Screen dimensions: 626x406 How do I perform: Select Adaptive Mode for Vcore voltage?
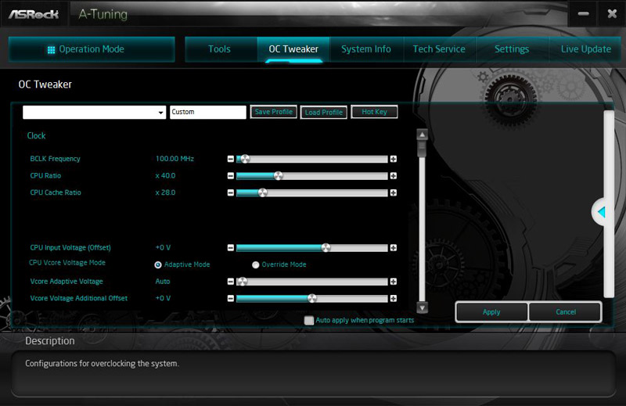pyautogui.click(x=158, y=264)
